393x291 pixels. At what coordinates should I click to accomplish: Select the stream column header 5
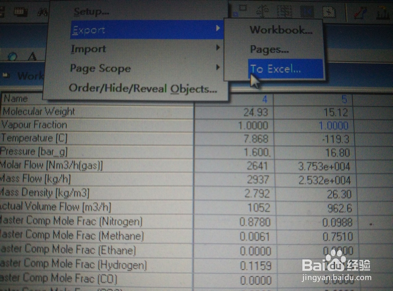click(344, 99)
